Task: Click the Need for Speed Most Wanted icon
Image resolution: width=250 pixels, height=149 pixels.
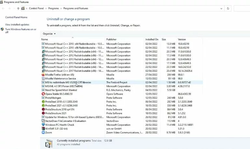Action: (x=43, y=90)
